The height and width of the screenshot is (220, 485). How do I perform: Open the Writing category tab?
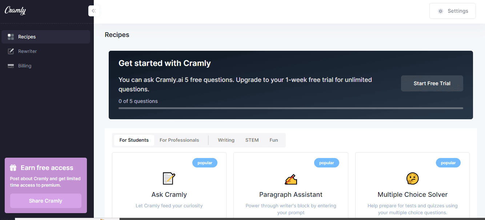[x=226, y=140]
